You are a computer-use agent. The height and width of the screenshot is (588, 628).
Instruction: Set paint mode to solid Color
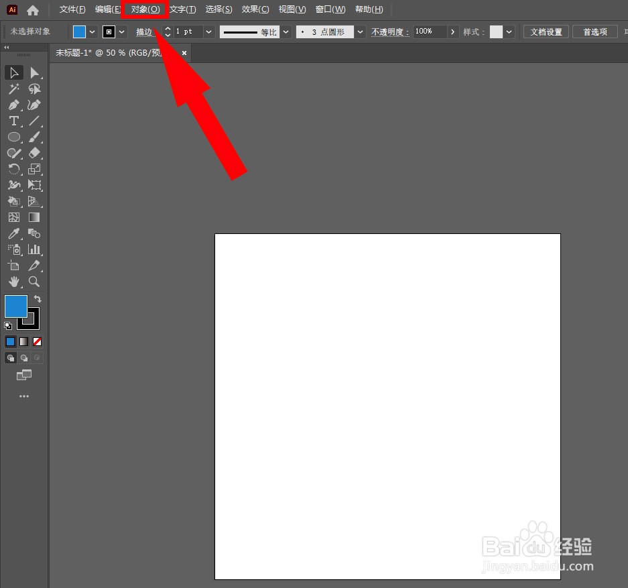[11, 342]
